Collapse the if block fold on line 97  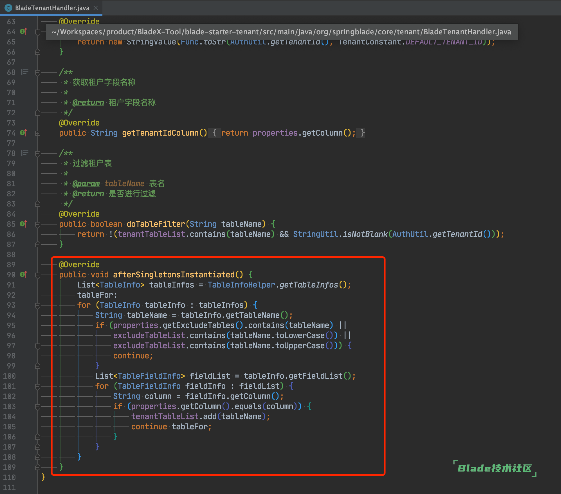[x=37, y=346]
